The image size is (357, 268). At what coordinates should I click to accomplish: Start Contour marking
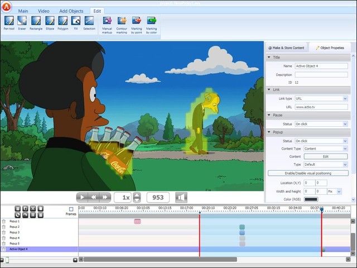coord(122,25)
